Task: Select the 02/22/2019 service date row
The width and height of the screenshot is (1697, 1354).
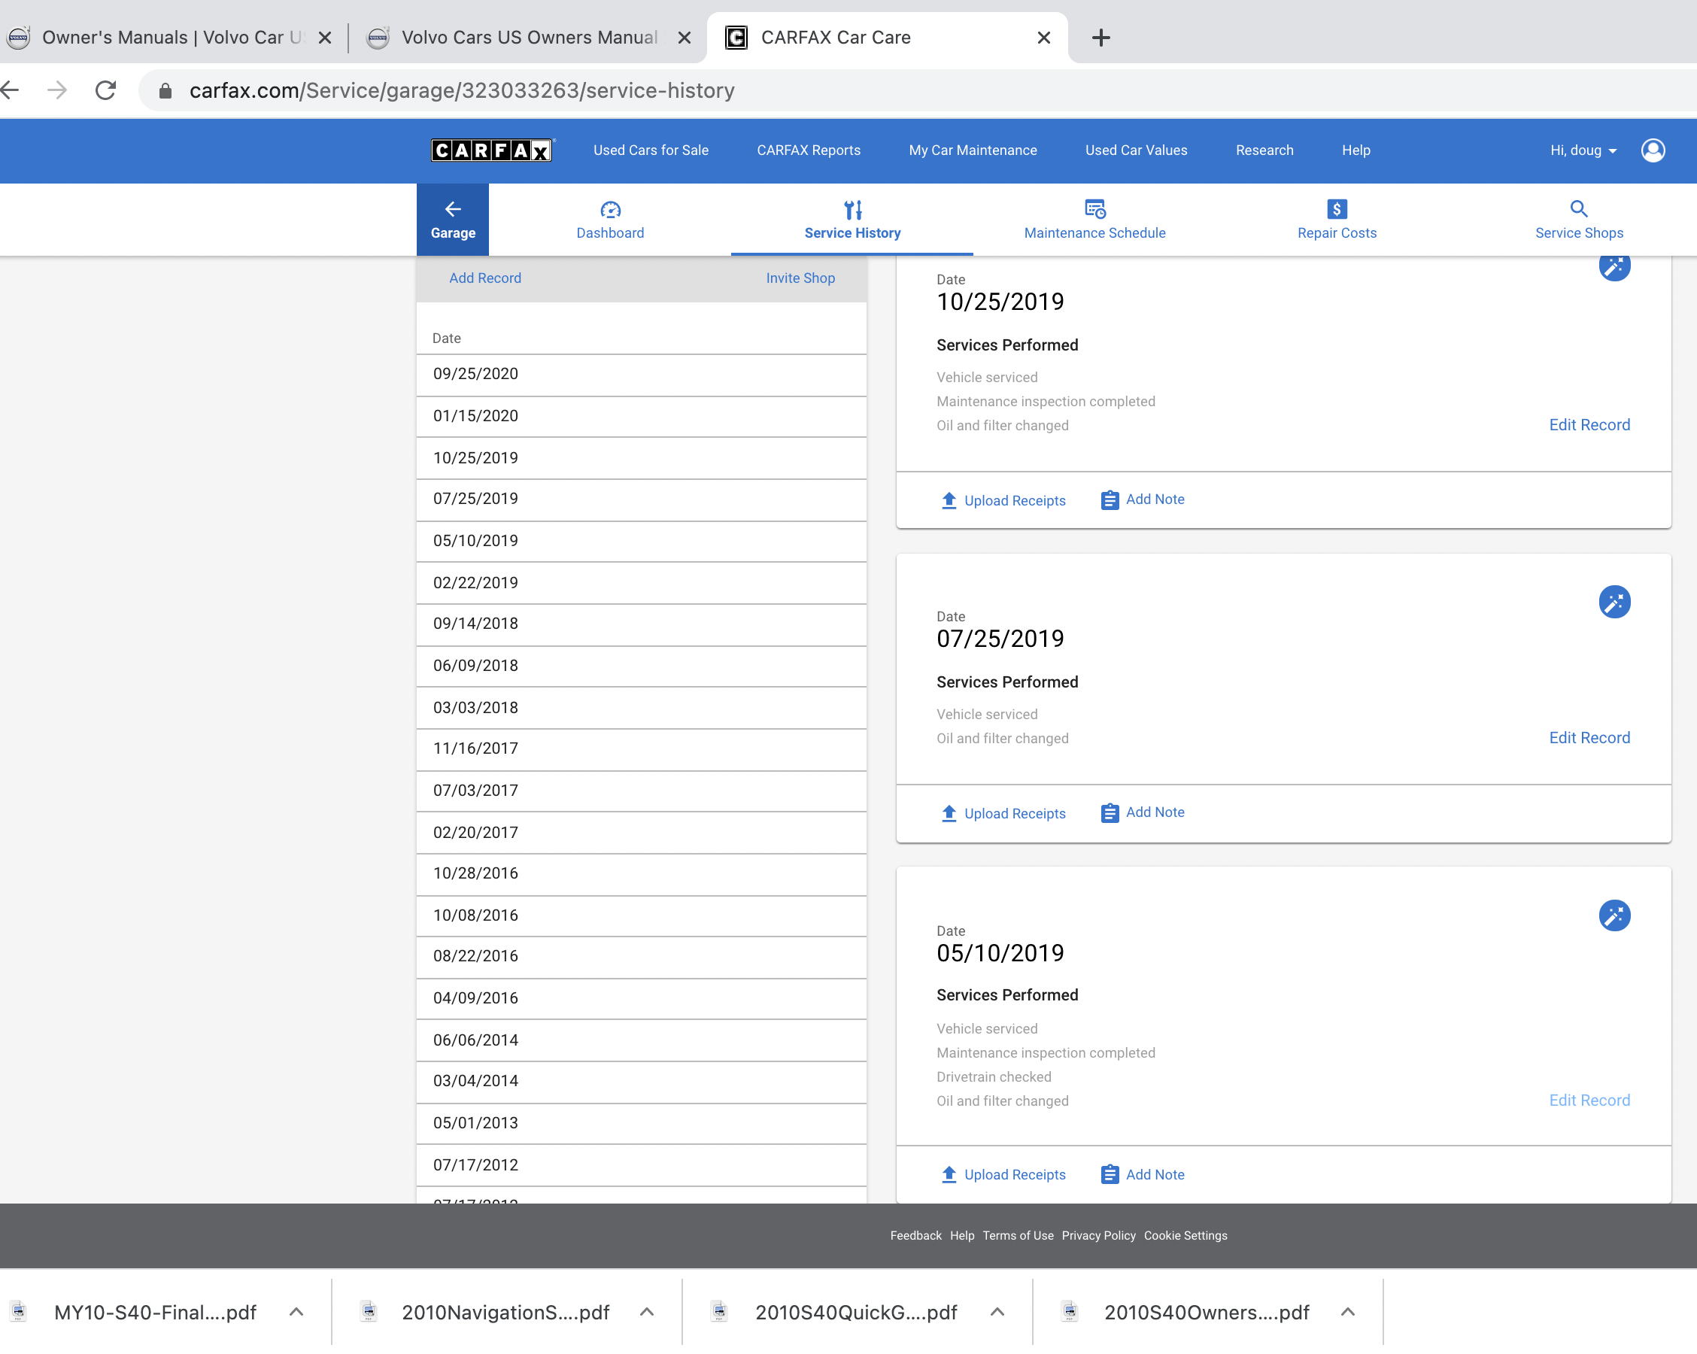Action: 642,583
